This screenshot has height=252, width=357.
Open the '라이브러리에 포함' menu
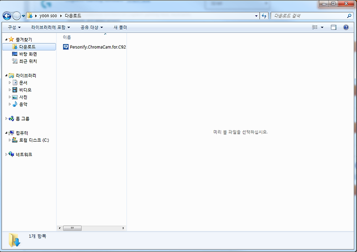click(x=51, y=27)
